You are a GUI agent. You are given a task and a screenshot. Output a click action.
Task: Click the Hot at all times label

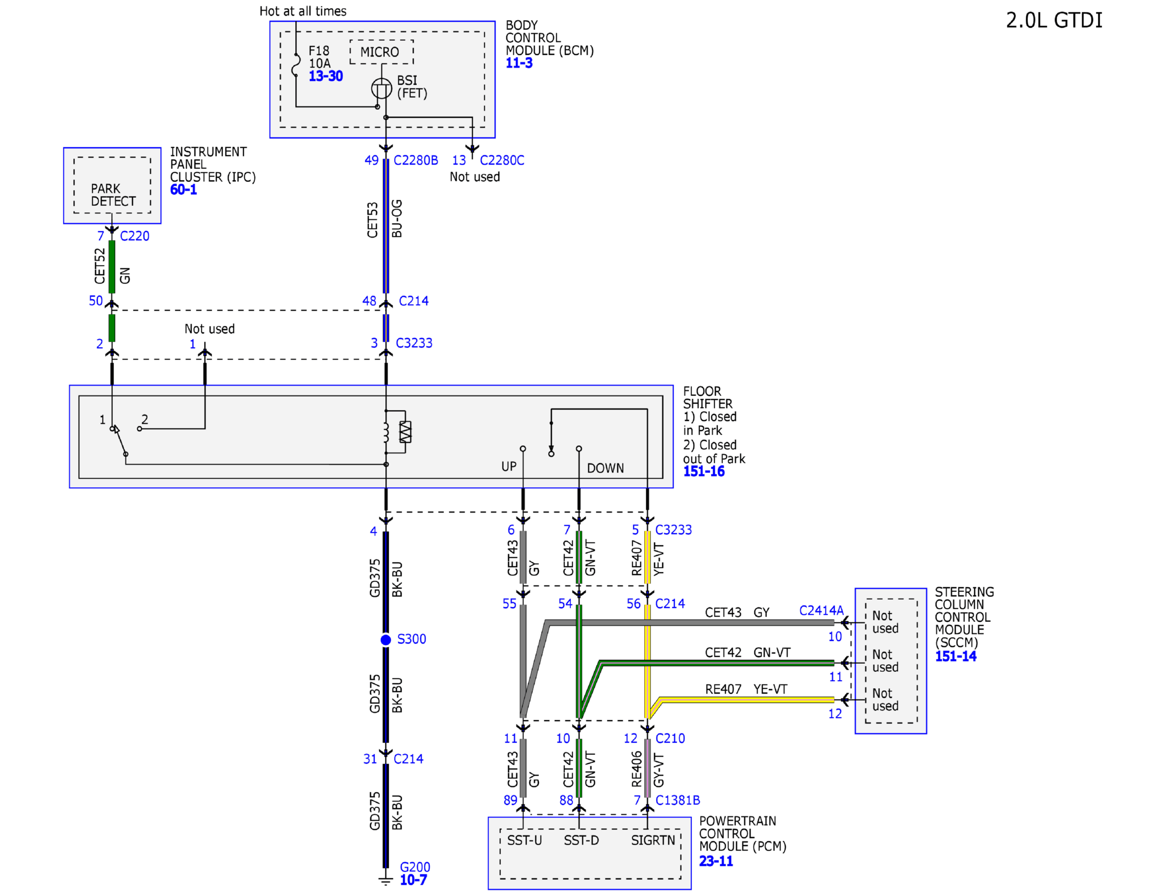pos(302,11)
